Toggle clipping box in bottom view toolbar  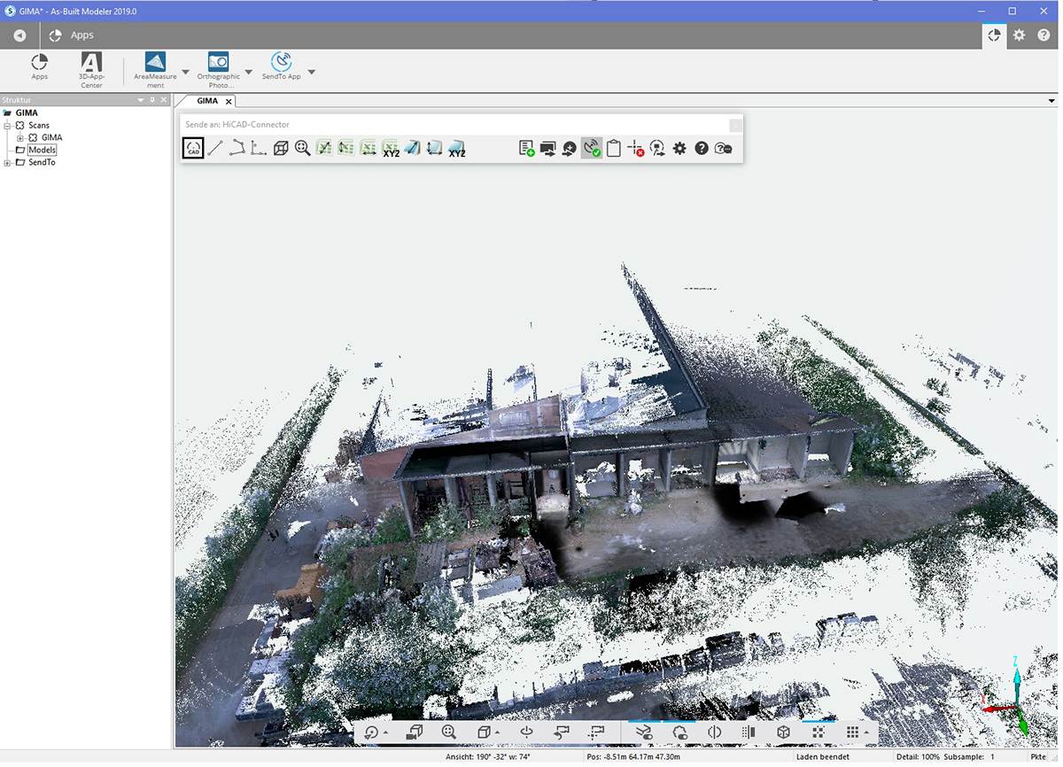tap(783, 732)
